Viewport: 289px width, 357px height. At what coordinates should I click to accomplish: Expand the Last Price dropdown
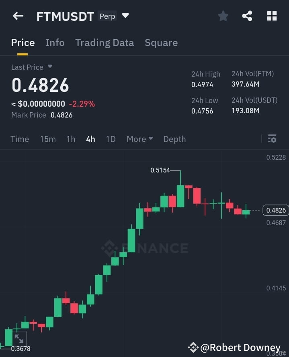point(32,67)
